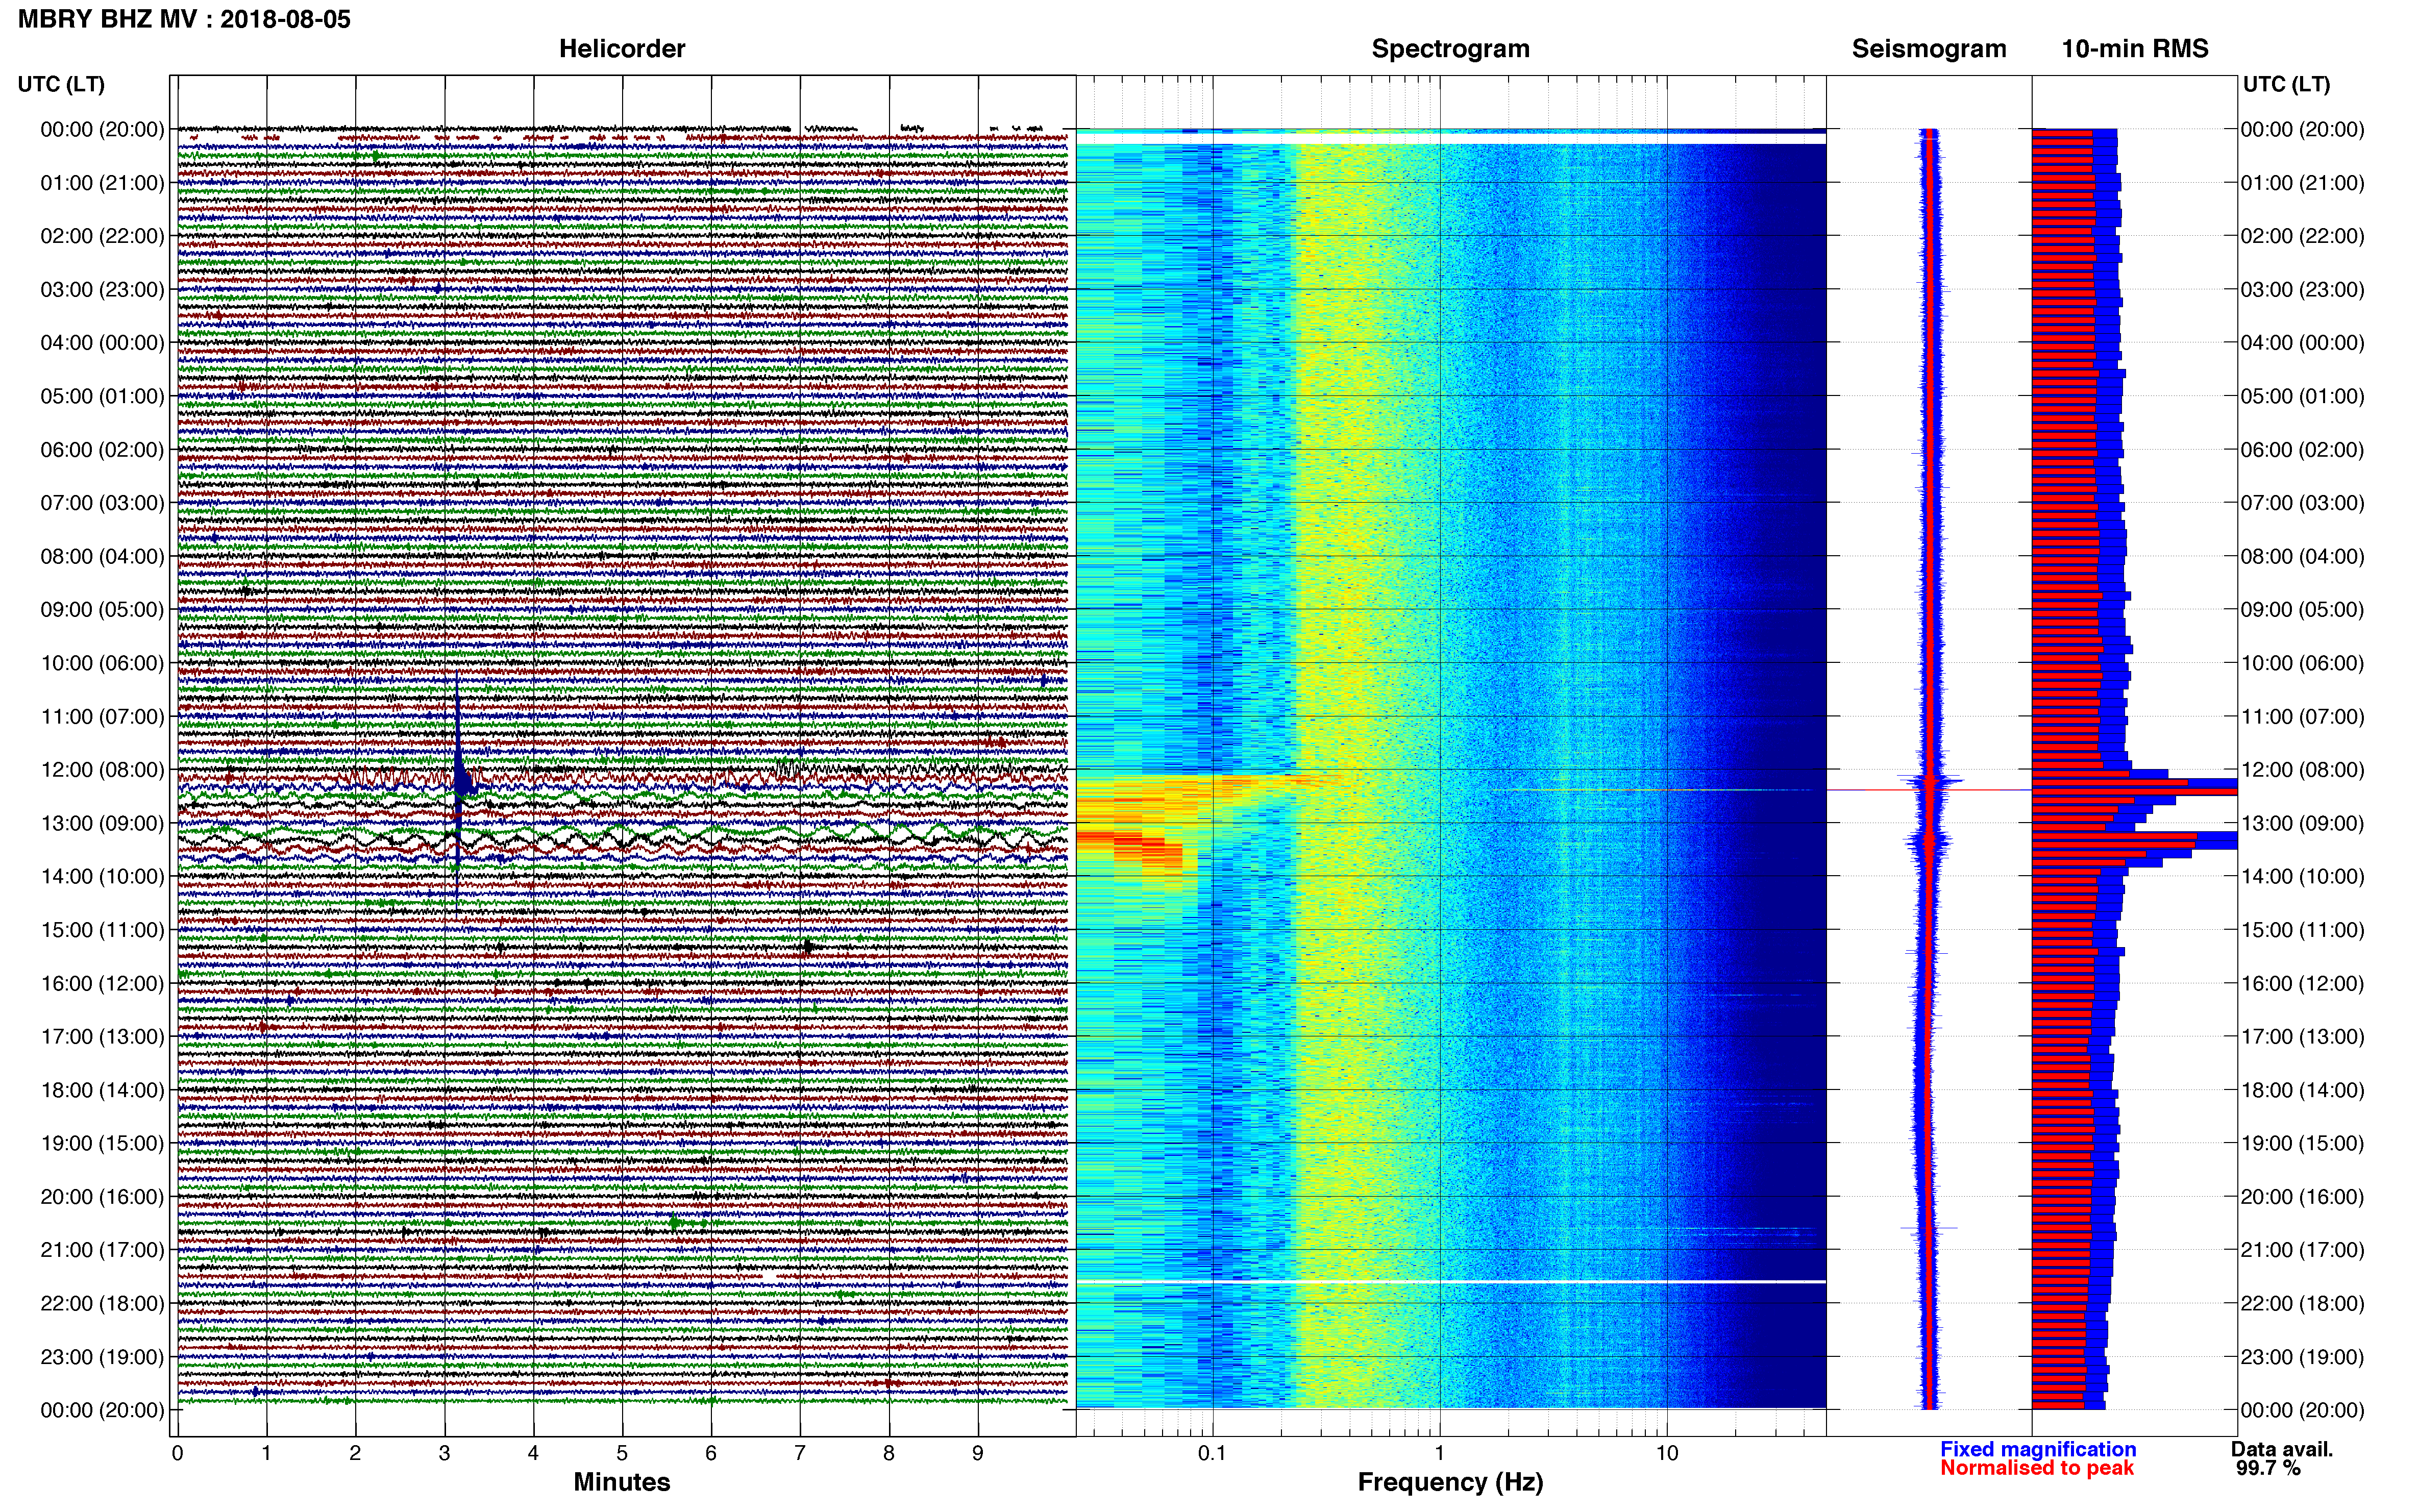Click the left '01:00 (21:00)' time label
Image resolution: width=2419 pixels, height=1512 pixels.
click(x=102, y=183)
